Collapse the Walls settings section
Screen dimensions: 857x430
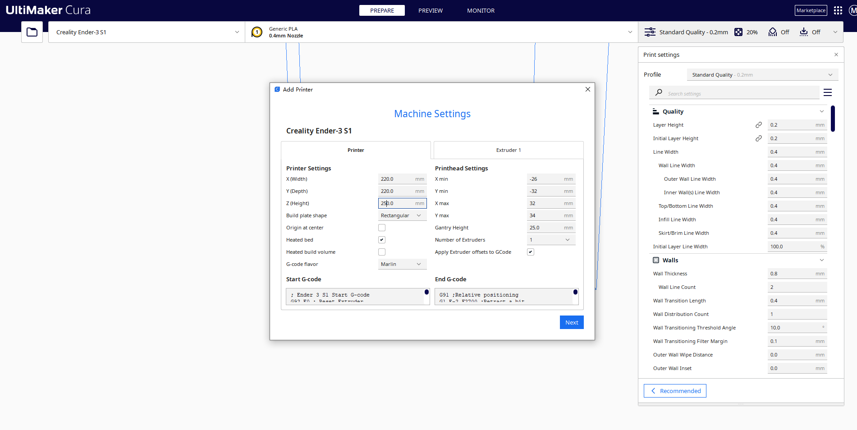coord(822,260)
